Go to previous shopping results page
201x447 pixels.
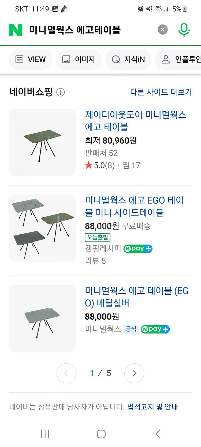66,373
